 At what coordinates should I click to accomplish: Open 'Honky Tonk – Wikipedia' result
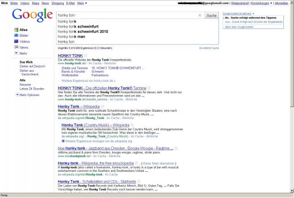coord(79,107)
